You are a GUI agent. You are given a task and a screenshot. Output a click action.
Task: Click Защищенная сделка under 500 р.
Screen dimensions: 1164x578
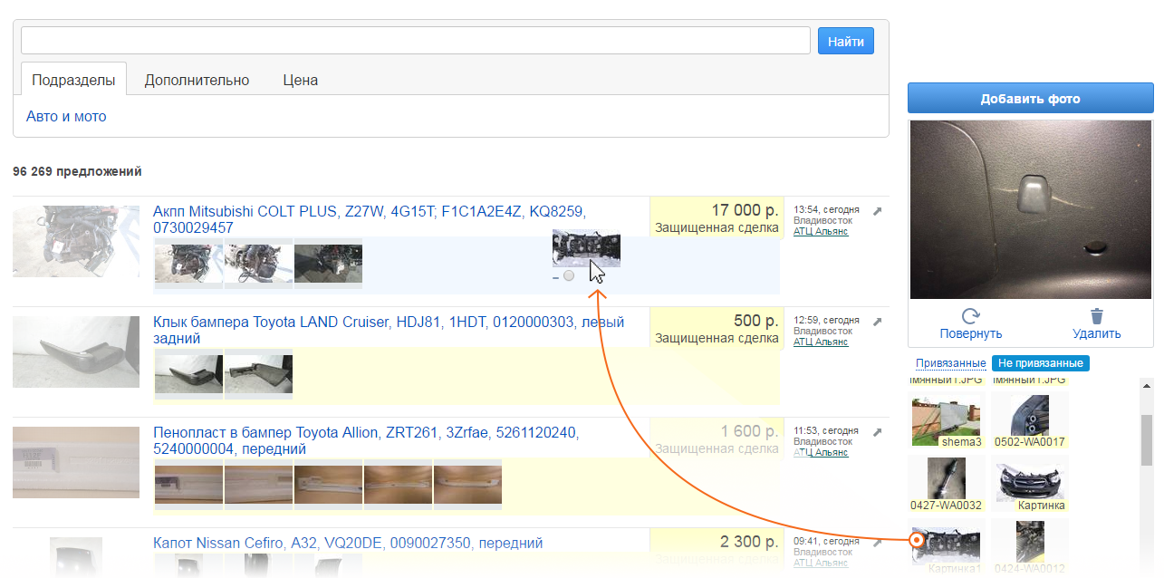(717, 338)
